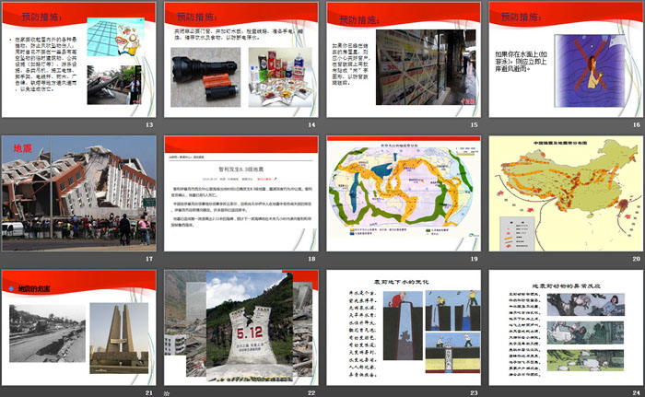Select slide 15 thumbnail with taped window photo

pyautogui.click(x=404, y=60)
